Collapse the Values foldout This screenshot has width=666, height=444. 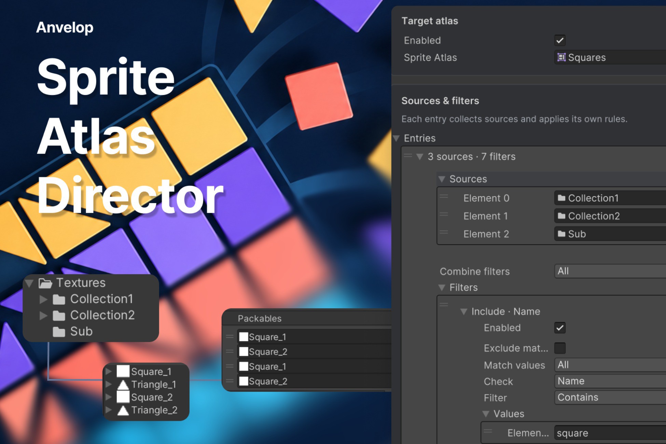[x=486, y=414]
